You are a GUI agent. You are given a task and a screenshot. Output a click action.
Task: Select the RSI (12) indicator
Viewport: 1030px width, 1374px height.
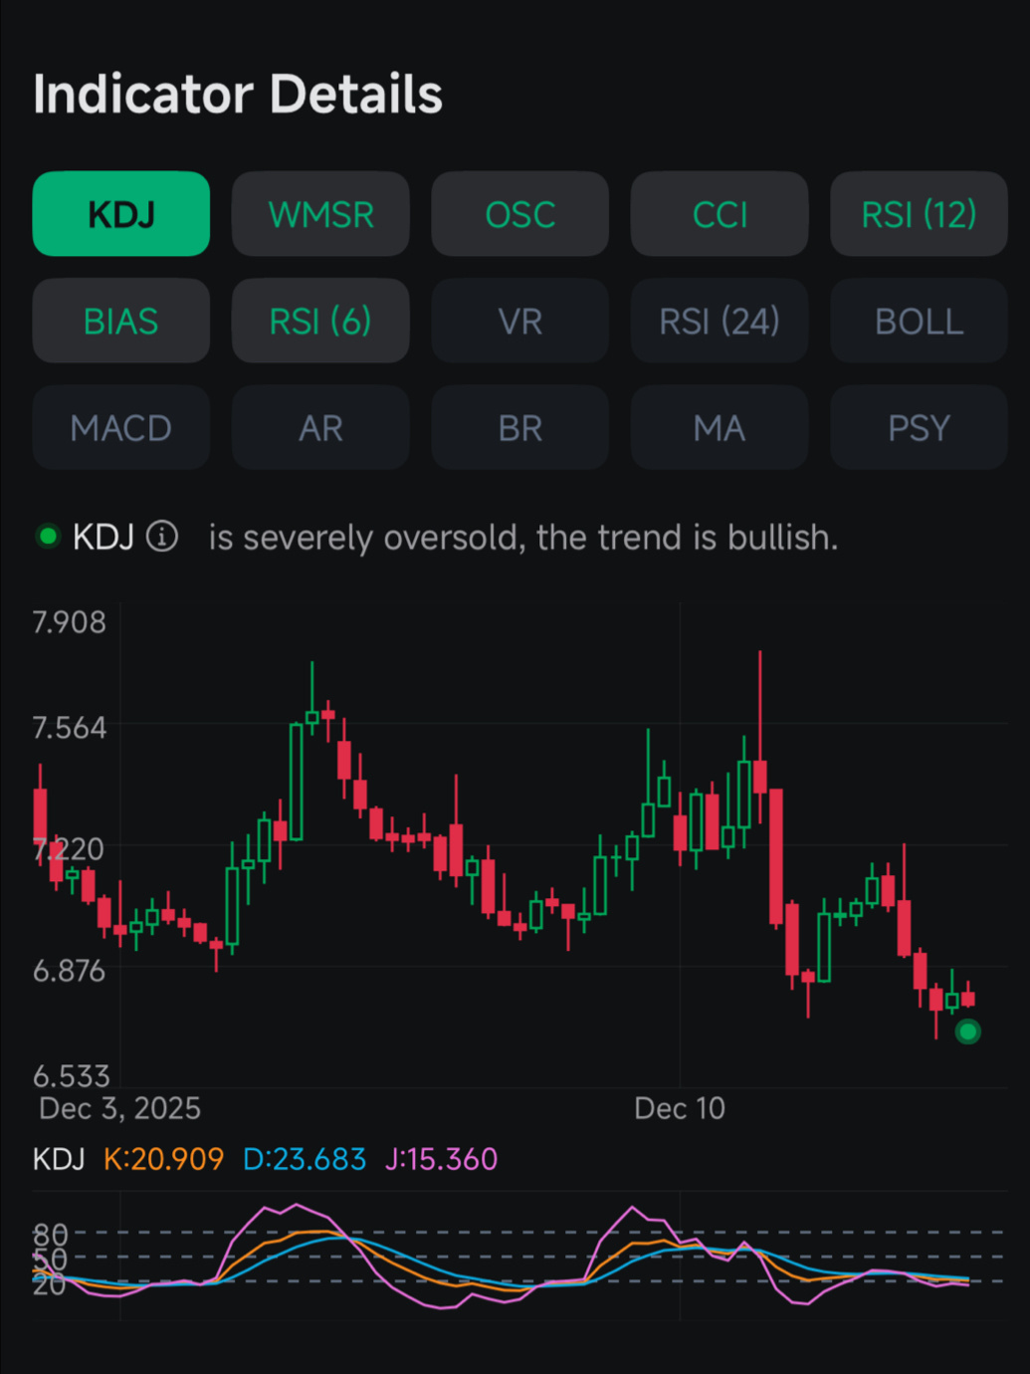pyautogui.click(x=919, y=214)
